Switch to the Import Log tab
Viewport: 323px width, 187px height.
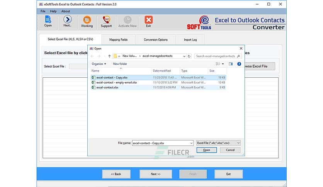tap(190, 39)
